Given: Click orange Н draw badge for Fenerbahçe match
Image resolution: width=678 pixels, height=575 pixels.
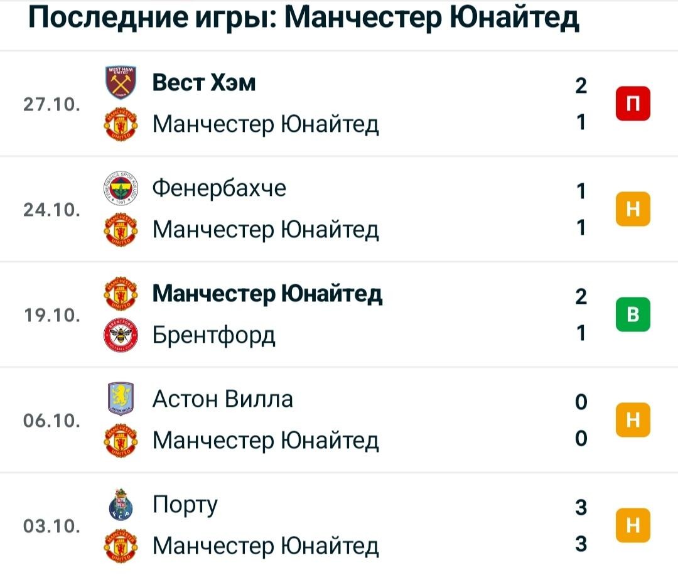Looking at the screenshot, I should 633,209.
